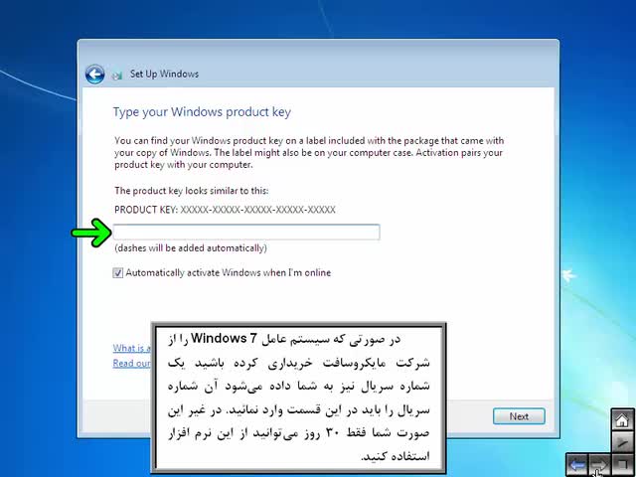Click the Next button
This screenshot has width=636, height=477.
tap(519, 416)
